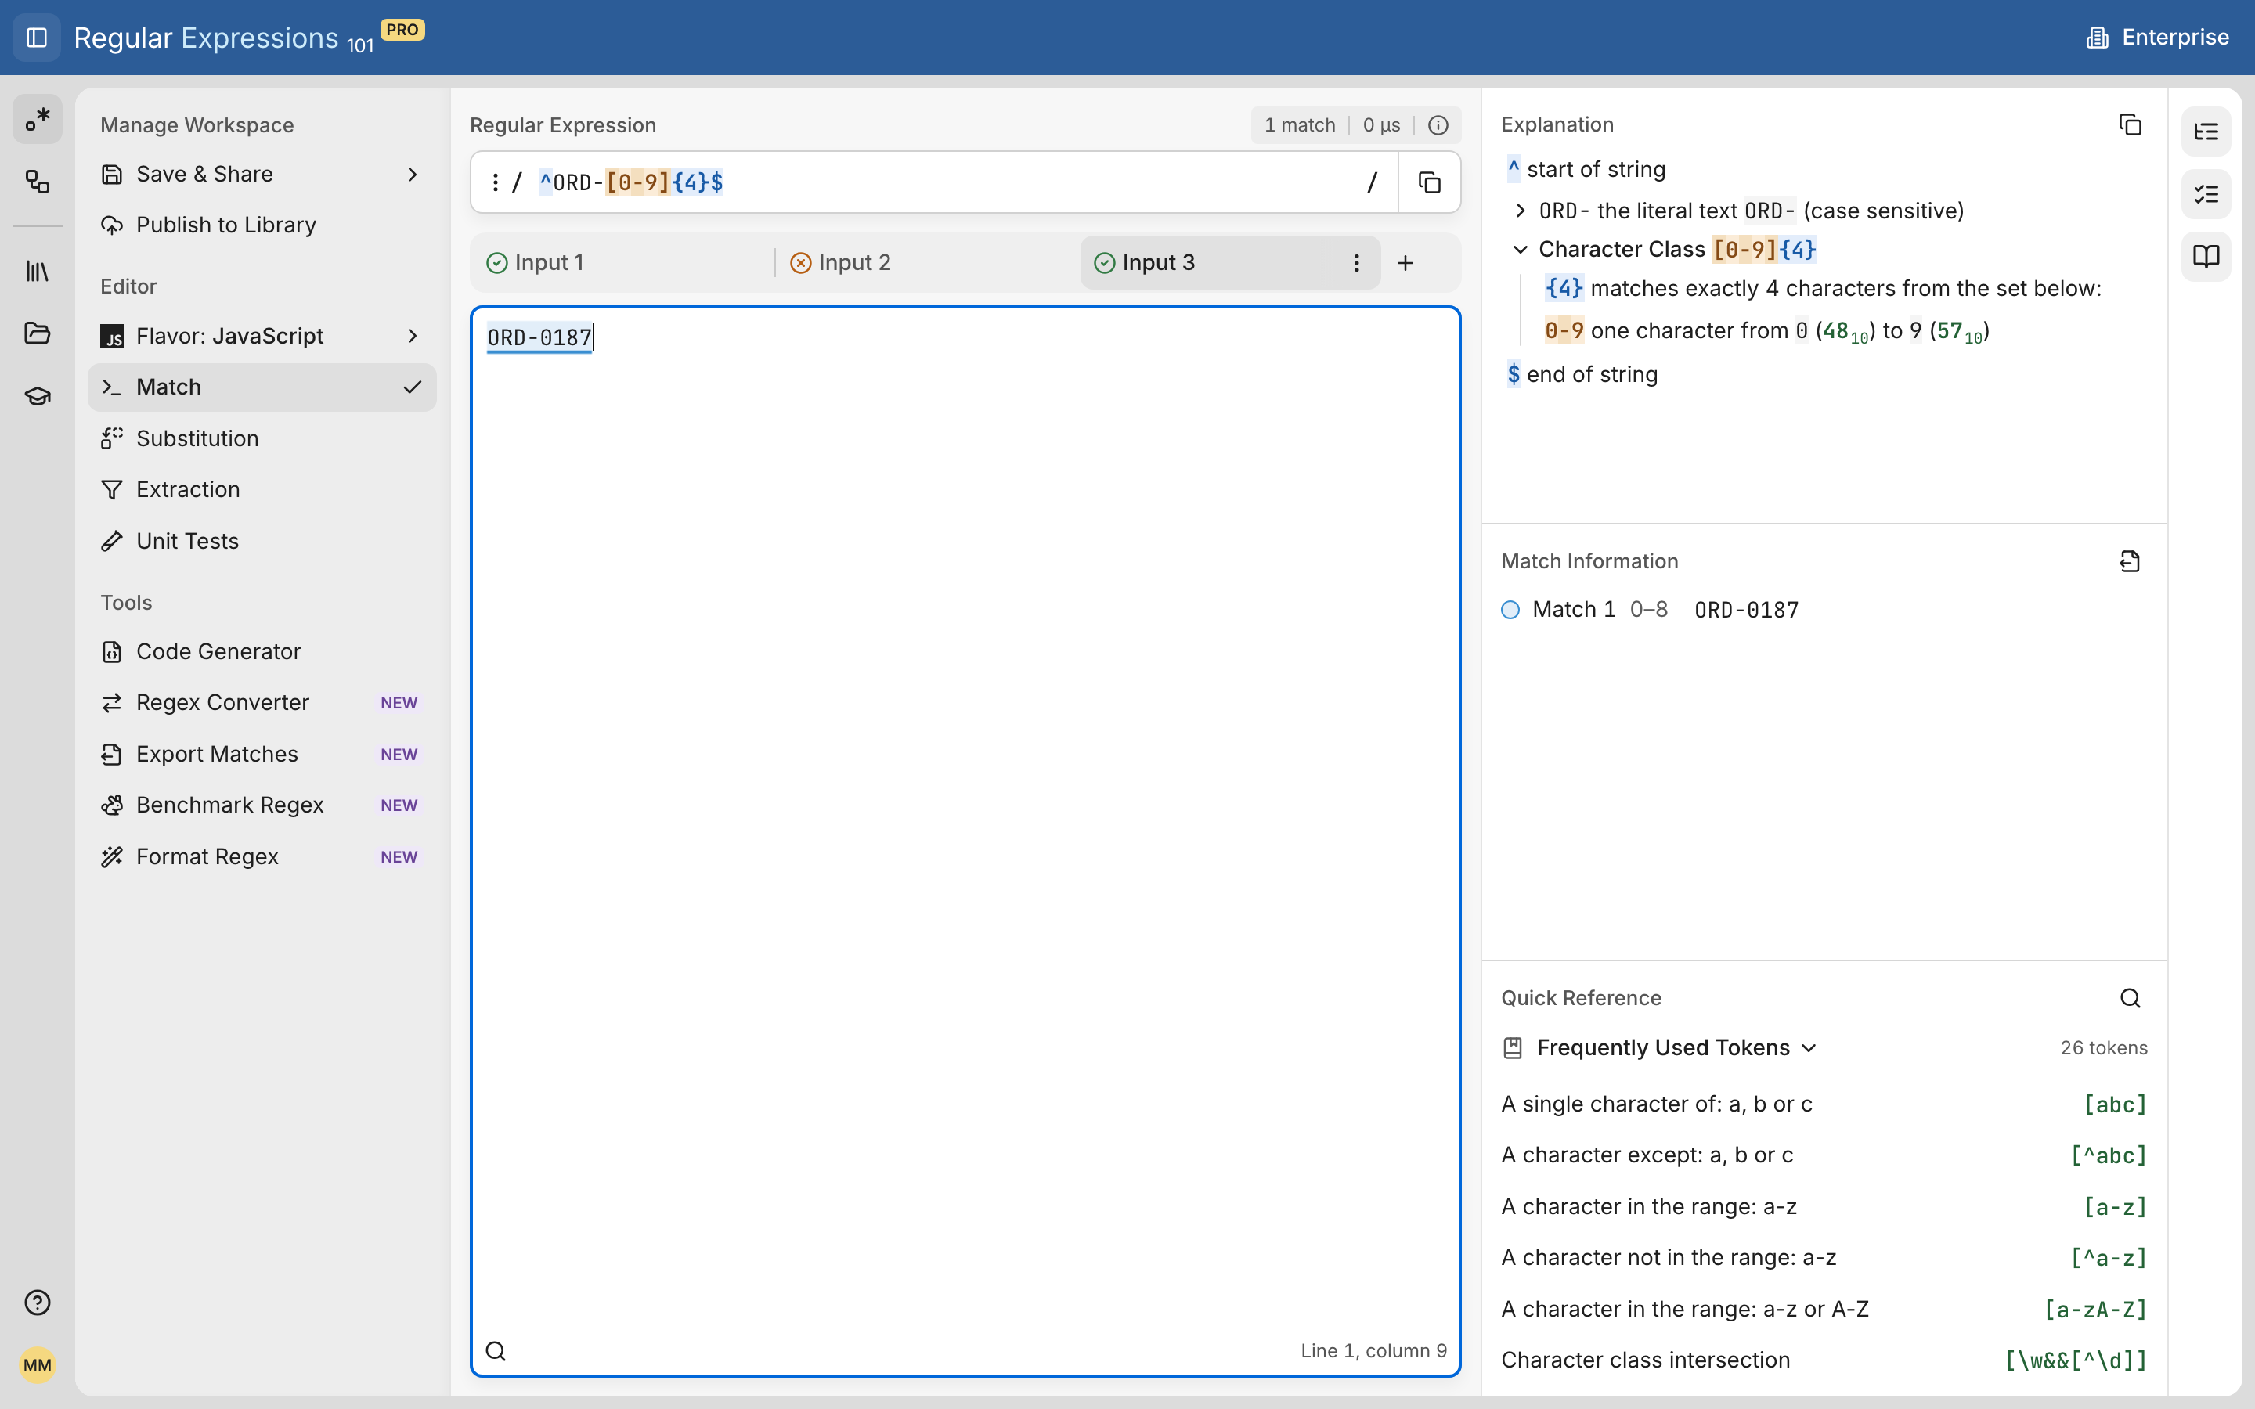Show the checklist panel icon on right
Screen dimensions: 2255x1409
pyautogui.click(x=2206, y=194)
